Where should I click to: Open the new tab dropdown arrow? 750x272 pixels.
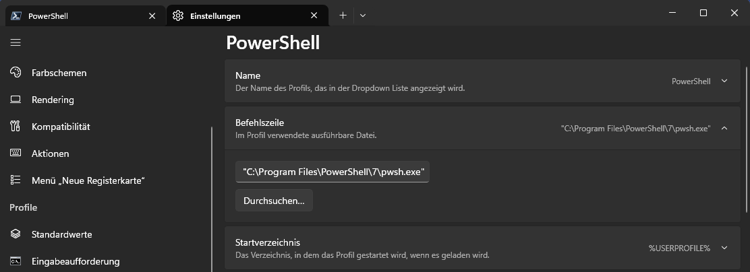[363, 15]
